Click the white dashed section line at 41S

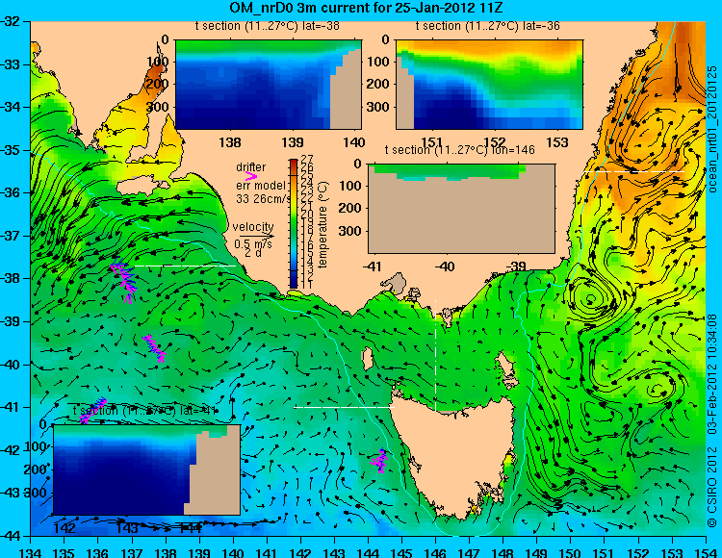[344, 407]
